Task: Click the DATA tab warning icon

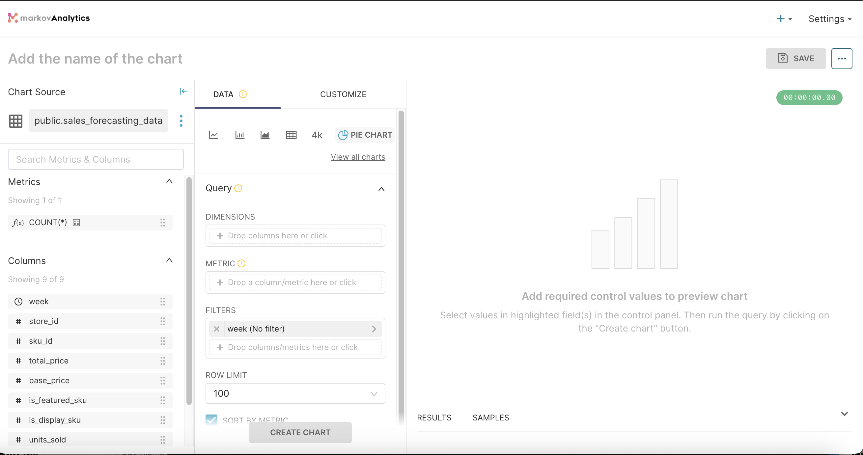Action: pos(243,94)
